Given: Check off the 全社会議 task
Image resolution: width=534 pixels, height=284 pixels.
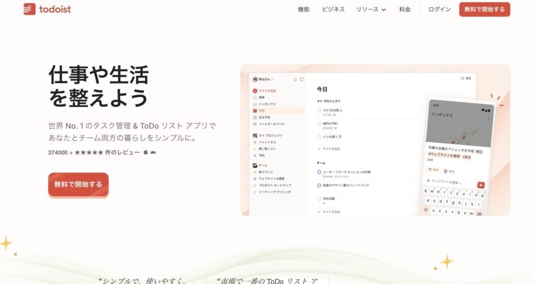Looking at the screenshot, I should point(319,199).
